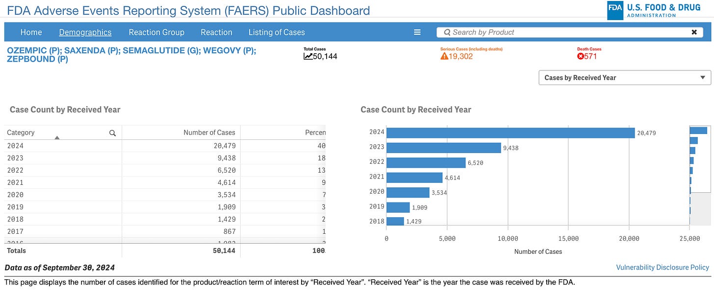Click the 50,144 Totals table cell

coord(181,250)
